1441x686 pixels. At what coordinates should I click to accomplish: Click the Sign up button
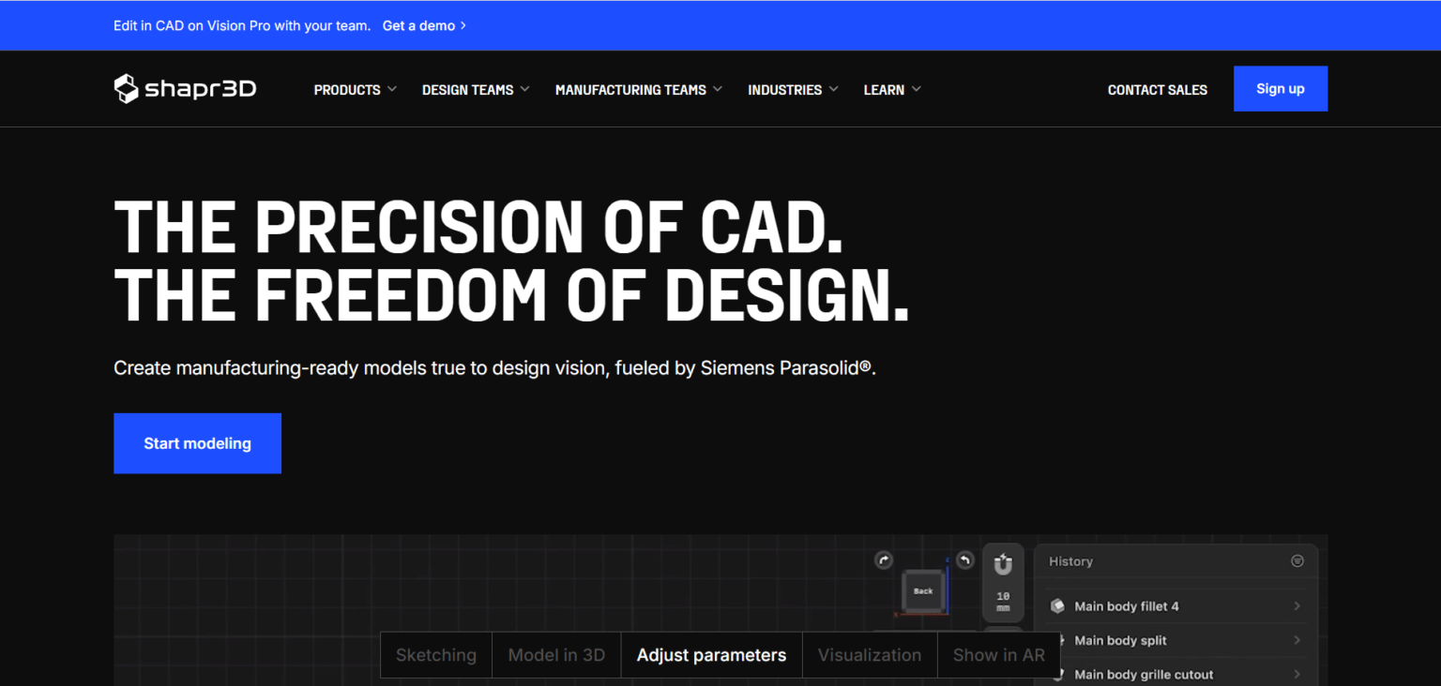click(x=1280, y=88)
